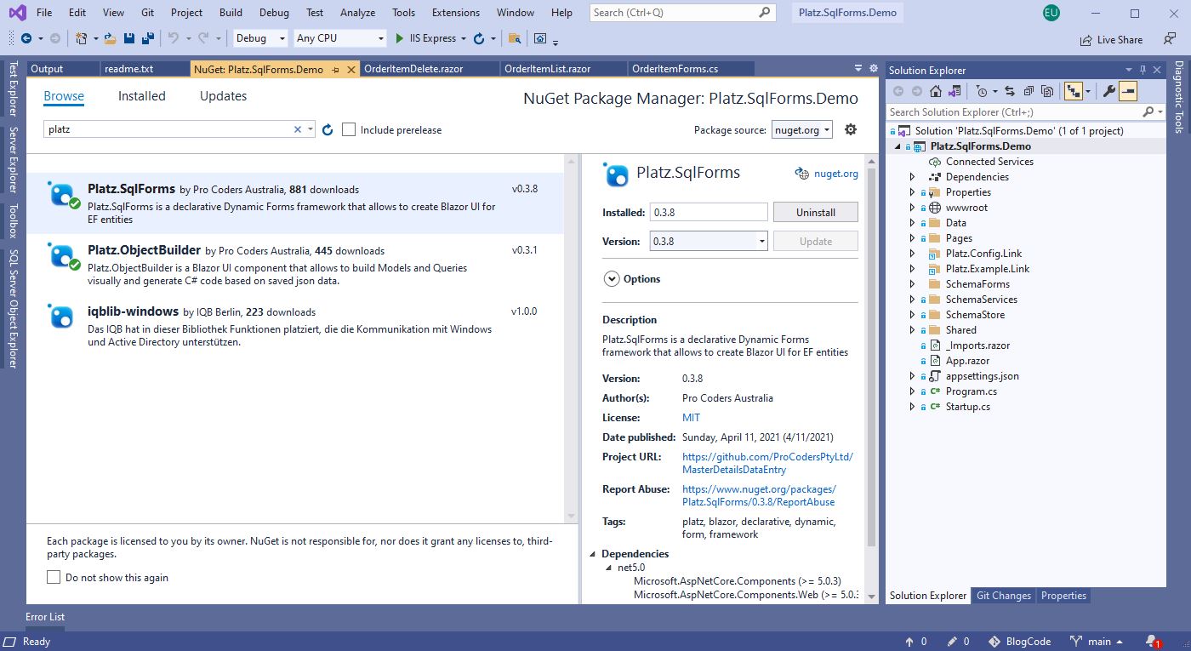Image resolution: width=1191 pixels, height=651 pixels.
Task: Click the notifications bell in status bar
Action: [1152, 642]
